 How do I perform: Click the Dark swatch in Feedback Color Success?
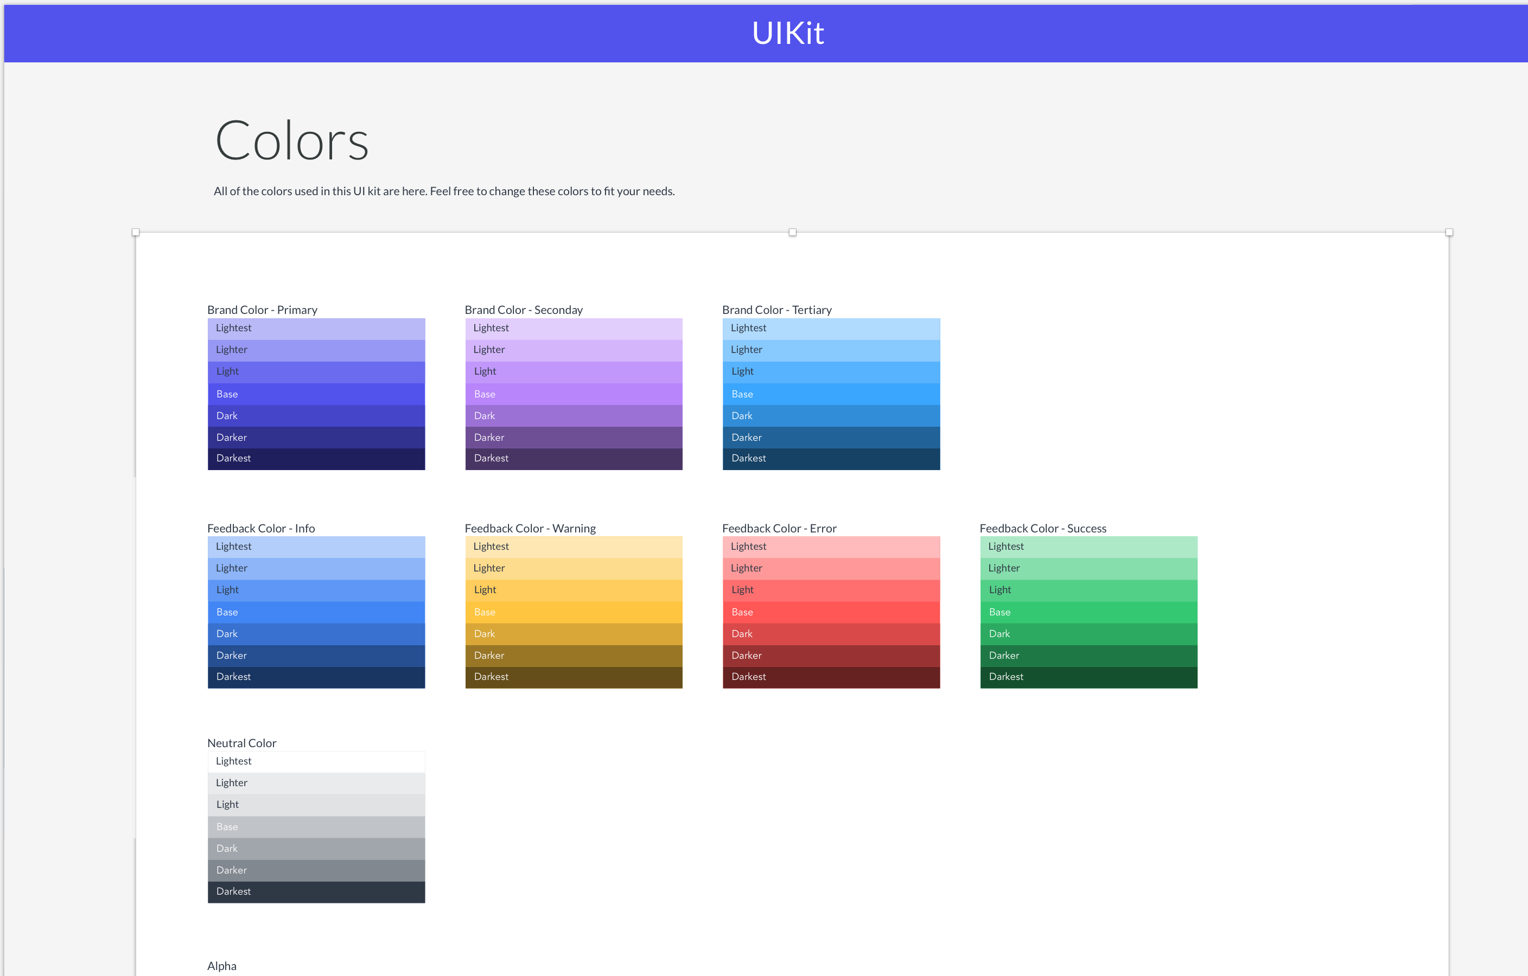coord(1088,633)
